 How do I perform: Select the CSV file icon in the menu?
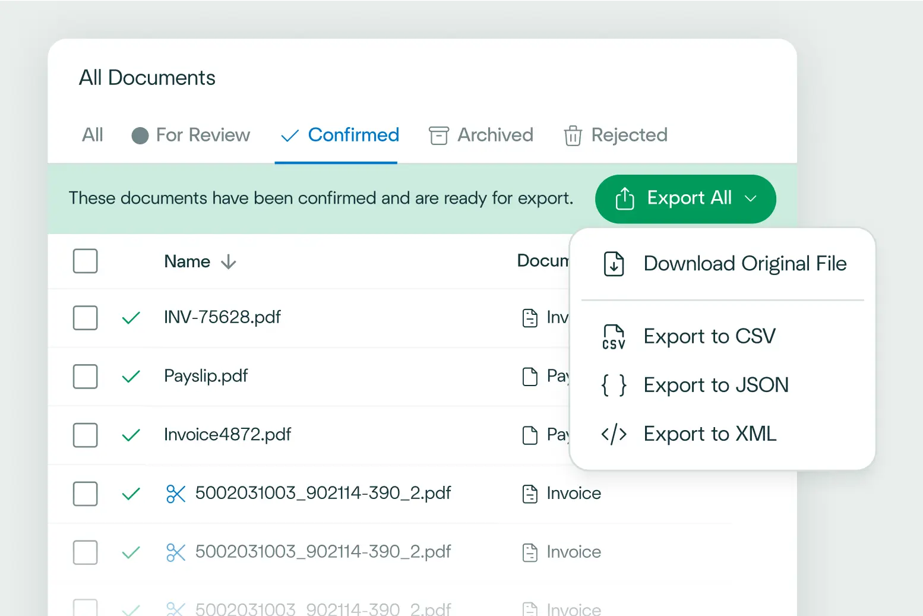[614, 336]
